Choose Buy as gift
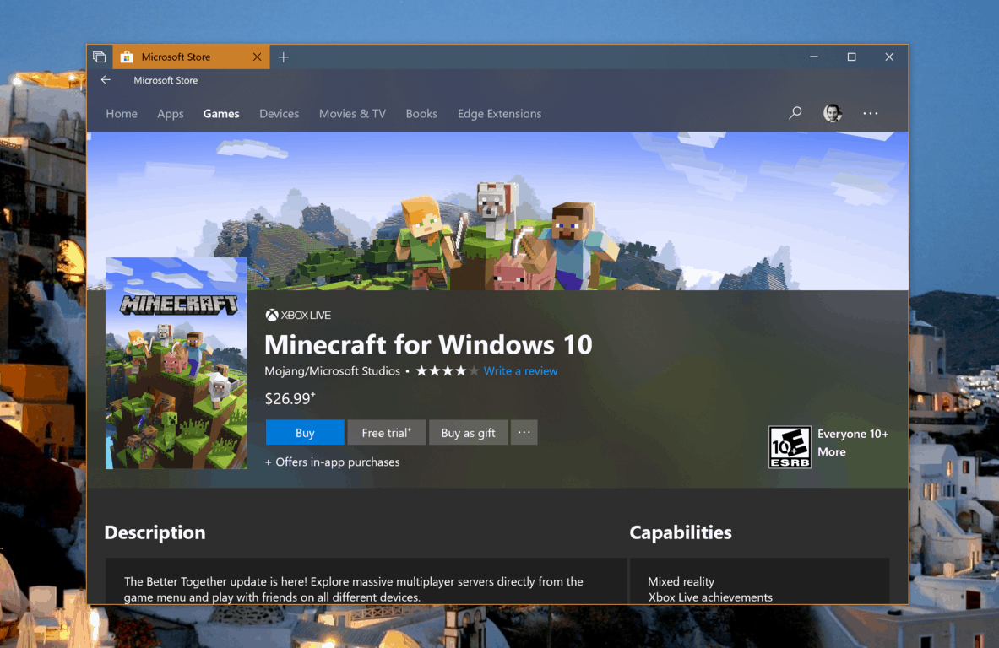999x648 pixels. (x=469, y=432)
